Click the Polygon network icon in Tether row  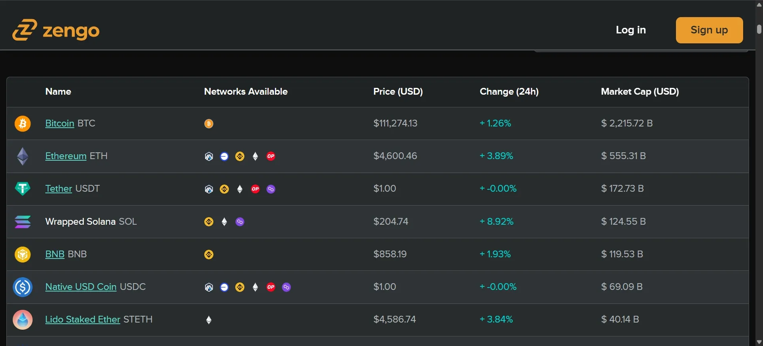click(271, 189)
